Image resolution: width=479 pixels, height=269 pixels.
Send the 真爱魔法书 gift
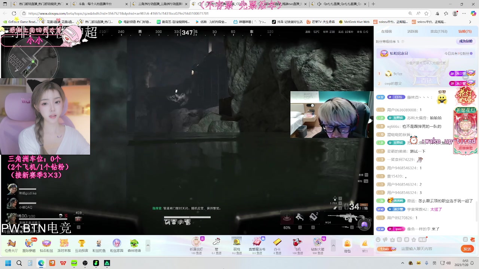pyautogui.click(x=257, y=245)
